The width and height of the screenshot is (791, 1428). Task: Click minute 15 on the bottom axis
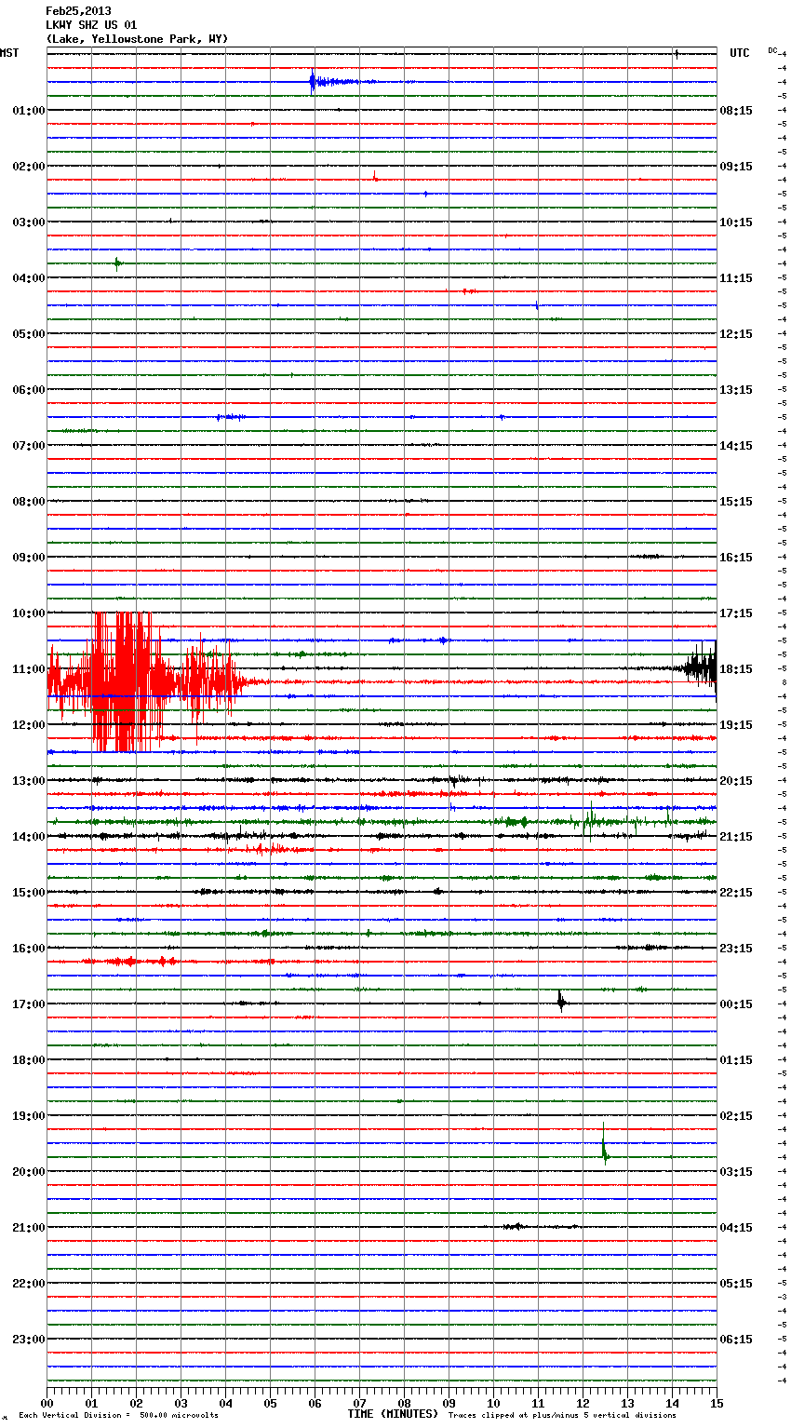tap(716, 1403)
